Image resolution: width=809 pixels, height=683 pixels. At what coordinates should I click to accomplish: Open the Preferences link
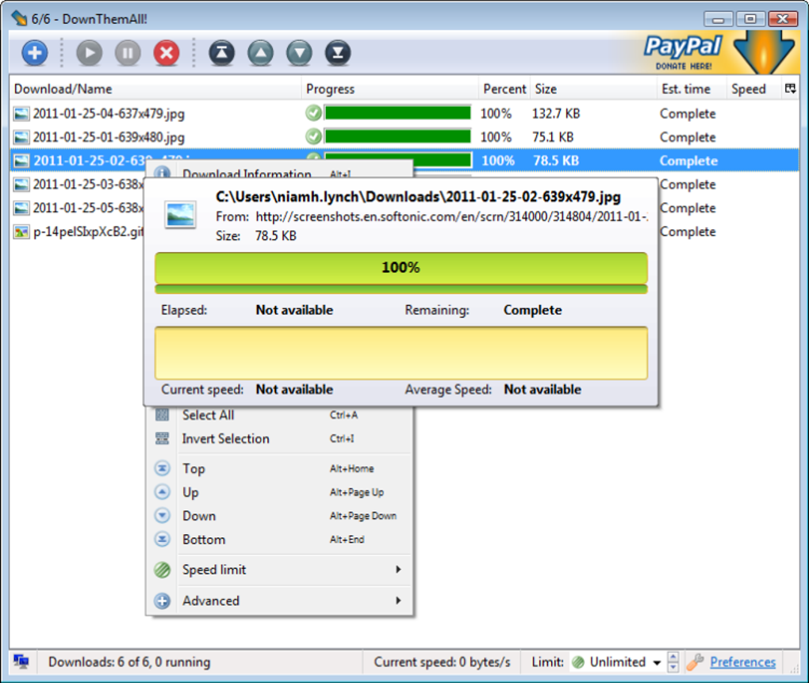742,662
